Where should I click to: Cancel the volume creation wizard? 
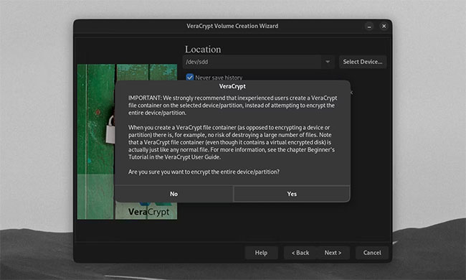[372, 253]
